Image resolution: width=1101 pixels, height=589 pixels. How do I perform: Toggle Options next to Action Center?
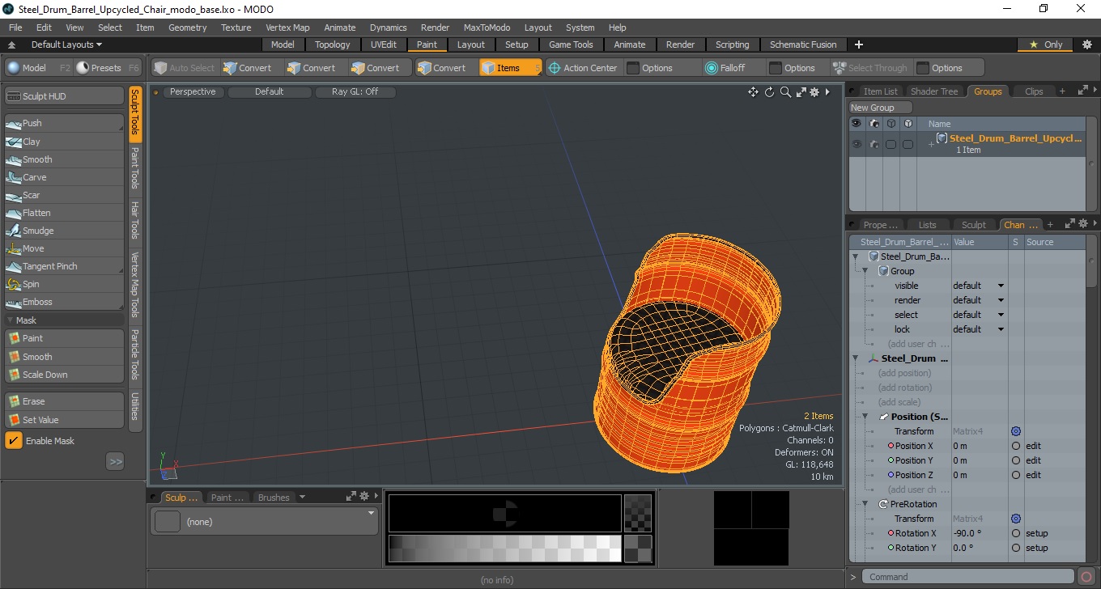657,68
